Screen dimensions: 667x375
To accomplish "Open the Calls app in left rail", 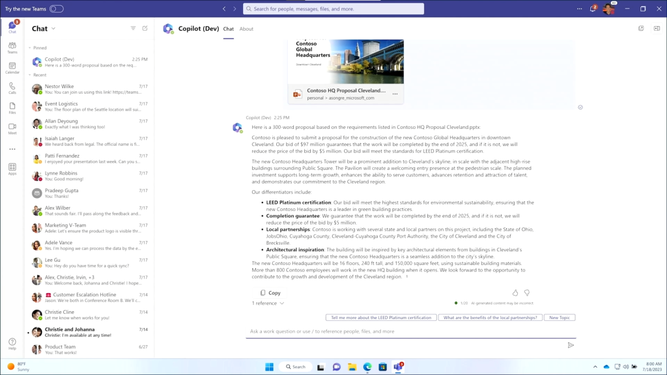I will [x=12, y=88].
